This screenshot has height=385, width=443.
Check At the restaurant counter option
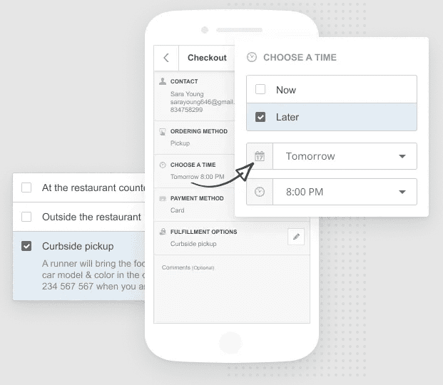coord(26,188)
